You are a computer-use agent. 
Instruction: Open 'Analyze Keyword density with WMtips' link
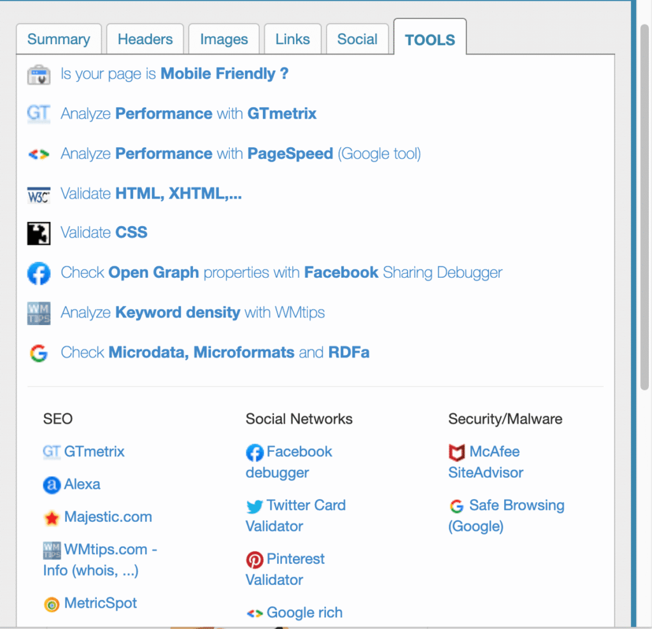point(192,313)
